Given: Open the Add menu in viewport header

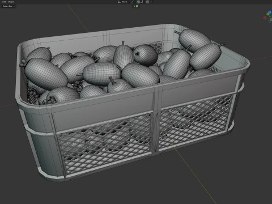Looking at the screenshot, I should click(x=4, y=2).
